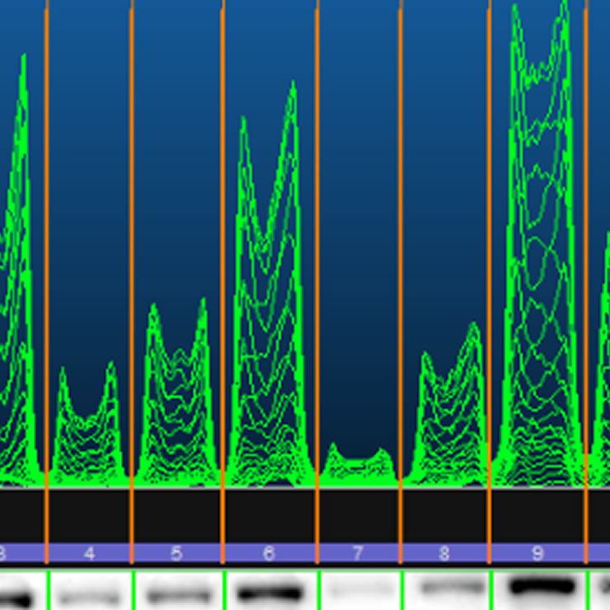Click the orange divider between lanes 6 and 7

317,247
